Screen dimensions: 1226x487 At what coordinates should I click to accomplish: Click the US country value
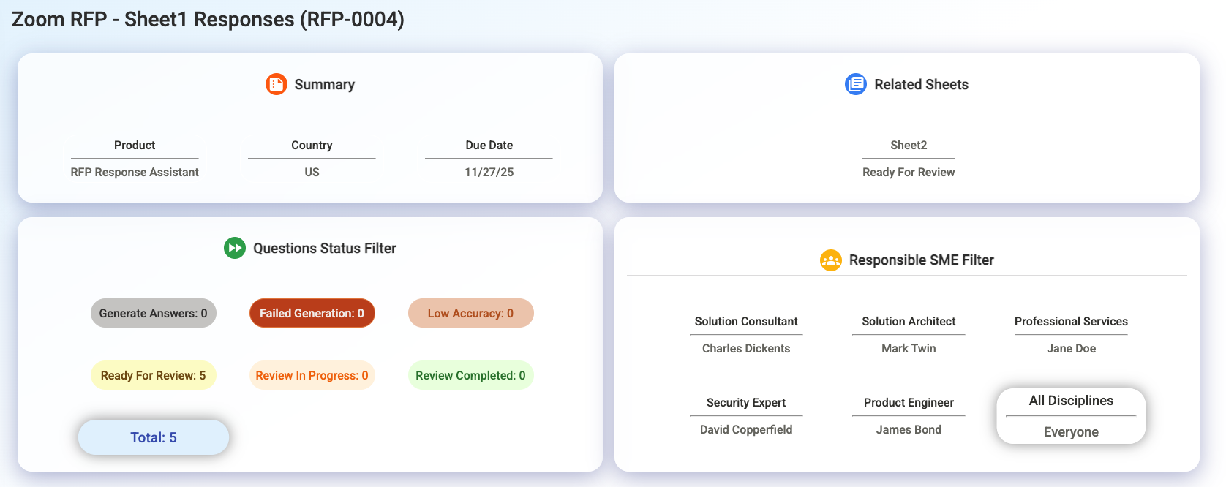click(312, 172)
